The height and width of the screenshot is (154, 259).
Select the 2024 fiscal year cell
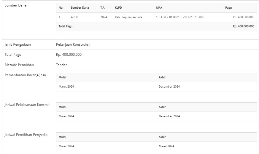(104, 17)
